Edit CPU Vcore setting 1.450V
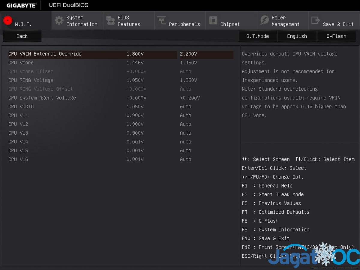Image resolution: width=360 pixels, height=270 pixels. tap(188, 63)
